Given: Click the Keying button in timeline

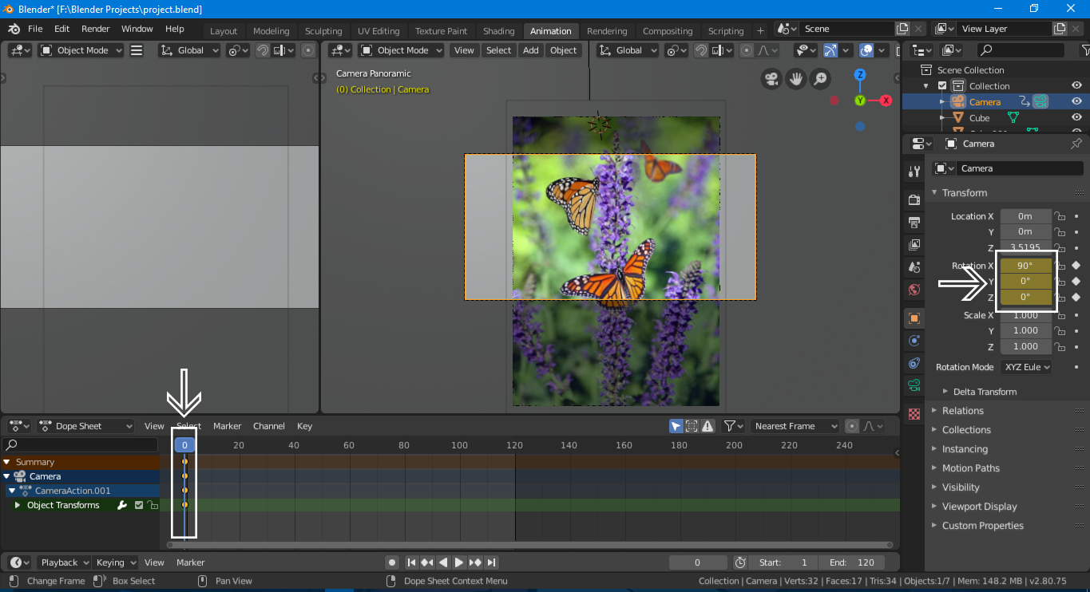Looking at the screenshot, I should coord(115,562).
